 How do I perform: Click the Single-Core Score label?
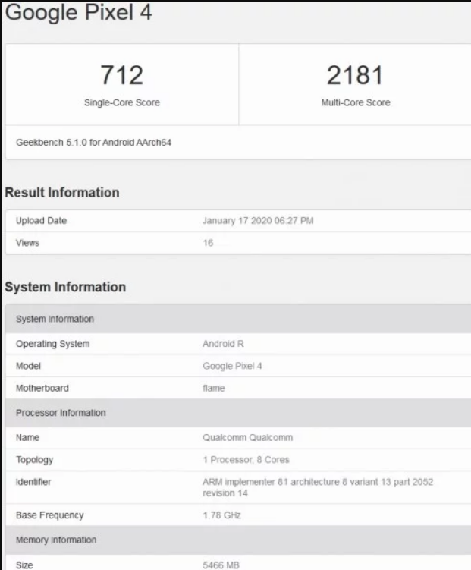tap(122, 102)
